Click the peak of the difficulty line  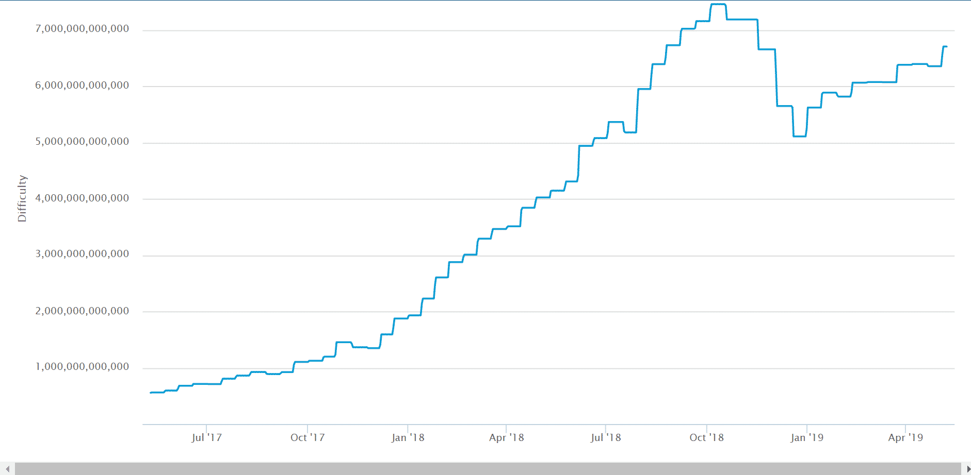[718, 4]
